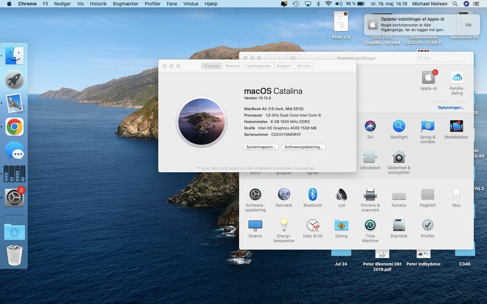Open Pegefelt trackpad preferences pane
487x304 pixels.
428,198
